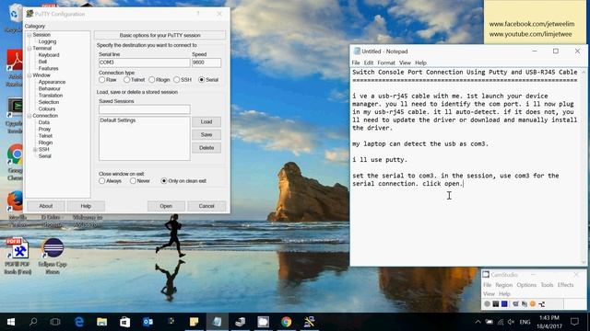Click the CamStudio blue stop button
This screenshot has width=590, height=331.
(x=504, y=304)
